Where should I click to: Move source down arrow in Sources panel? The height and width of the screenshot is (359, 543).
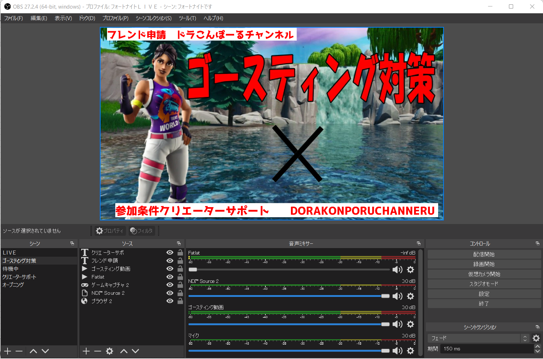(135, 351)
